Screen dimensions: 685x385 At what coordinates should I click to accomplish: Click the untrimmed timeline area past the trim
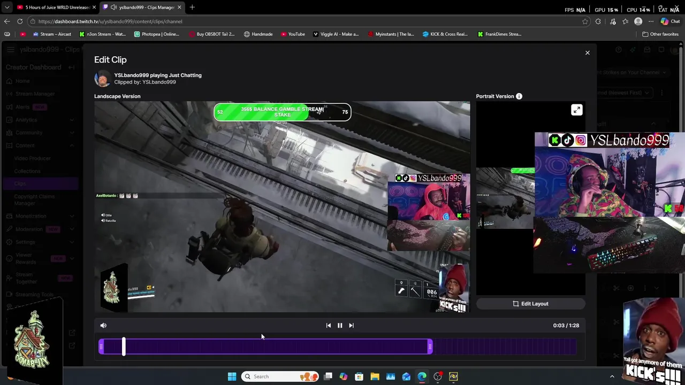click(505, 347)
